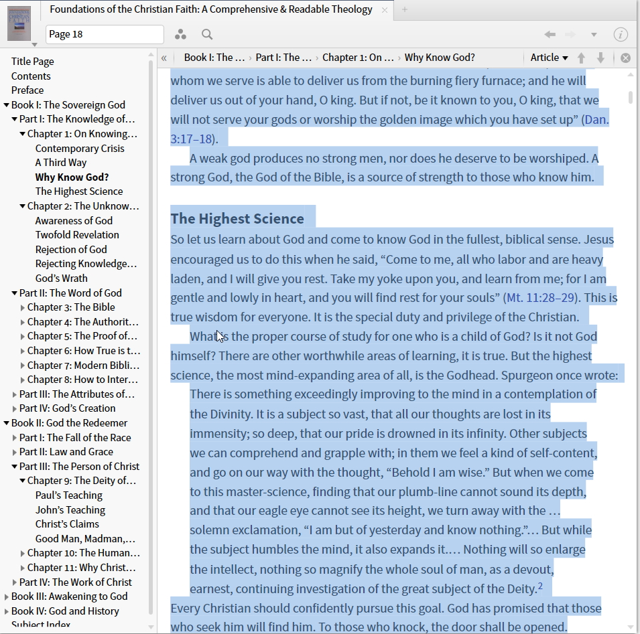Open the Dan. 3:17–18 scripture link

[596, 119]
